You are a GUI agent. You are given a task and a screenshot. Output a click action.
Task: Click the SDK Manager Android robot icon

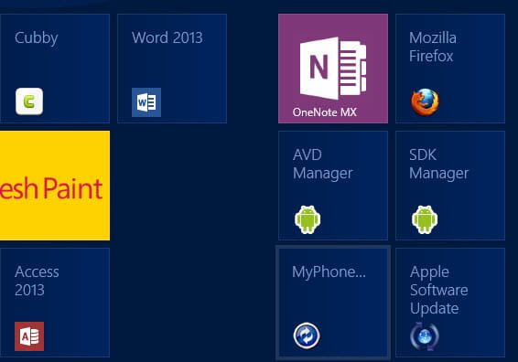click(x=425, y=219)
